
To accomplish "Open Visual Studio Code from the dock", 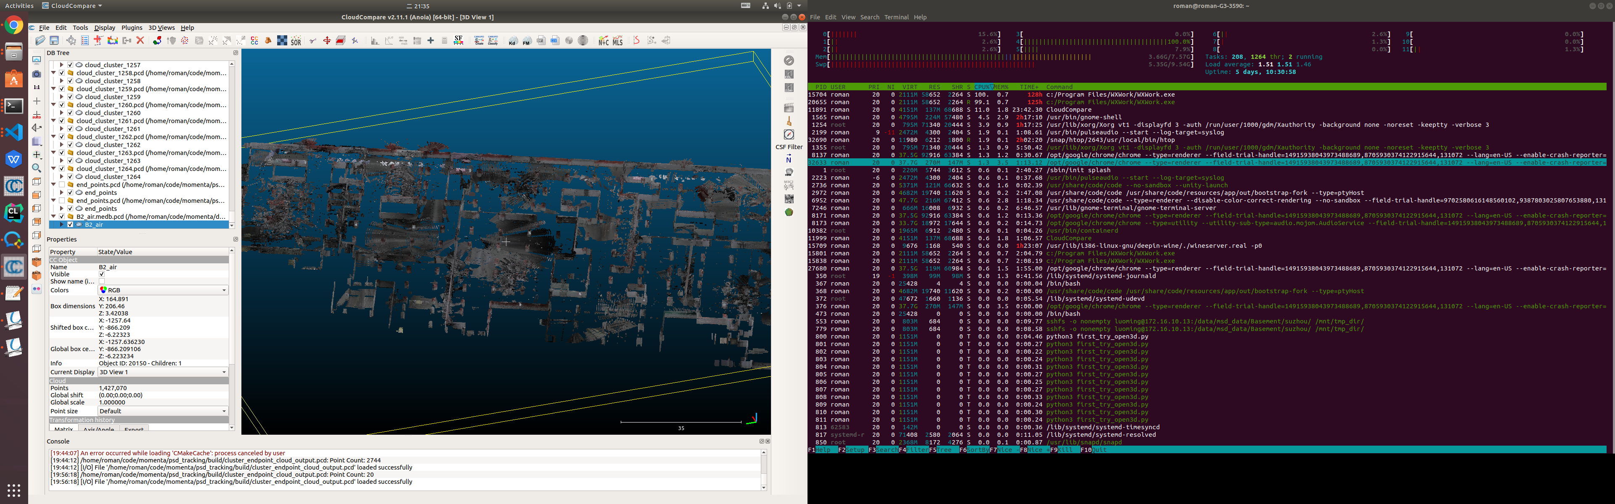I will [14, 132].
